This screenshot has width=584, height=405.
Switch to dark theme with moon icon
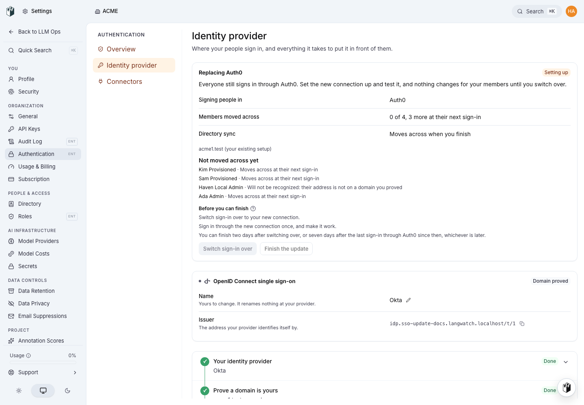click(67, 391)
